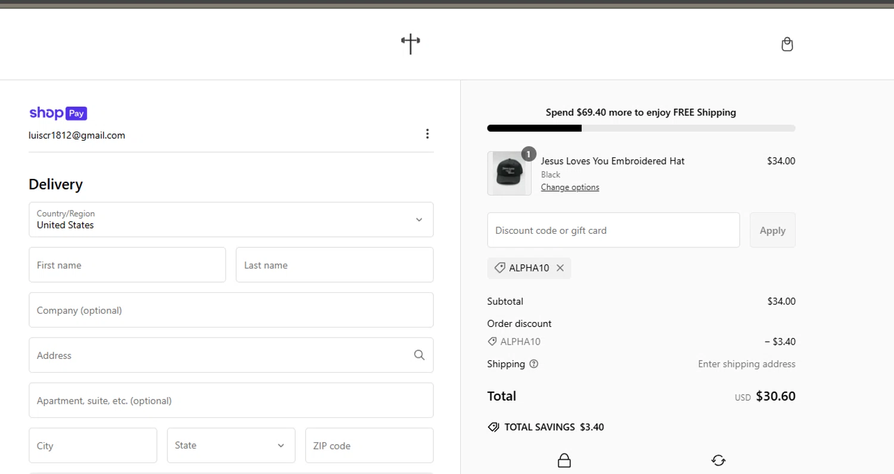Click the discount amount − $3.40
This screenshot has width=894, height=474.
click(780, 342)
